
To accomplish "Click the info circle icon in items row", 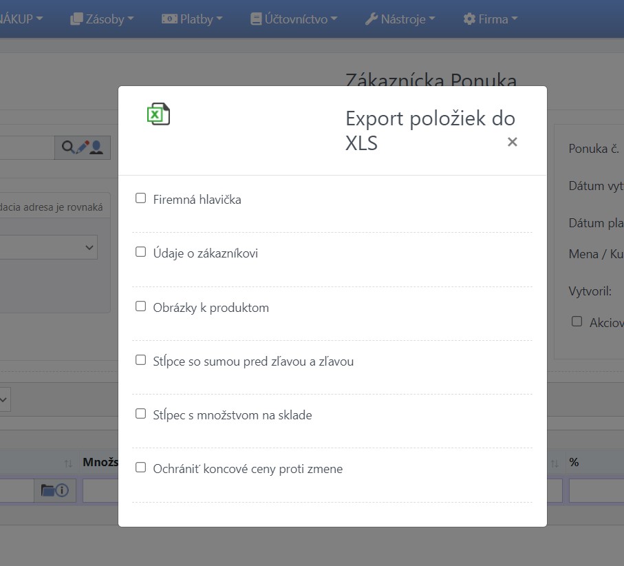I will (62, 490).
